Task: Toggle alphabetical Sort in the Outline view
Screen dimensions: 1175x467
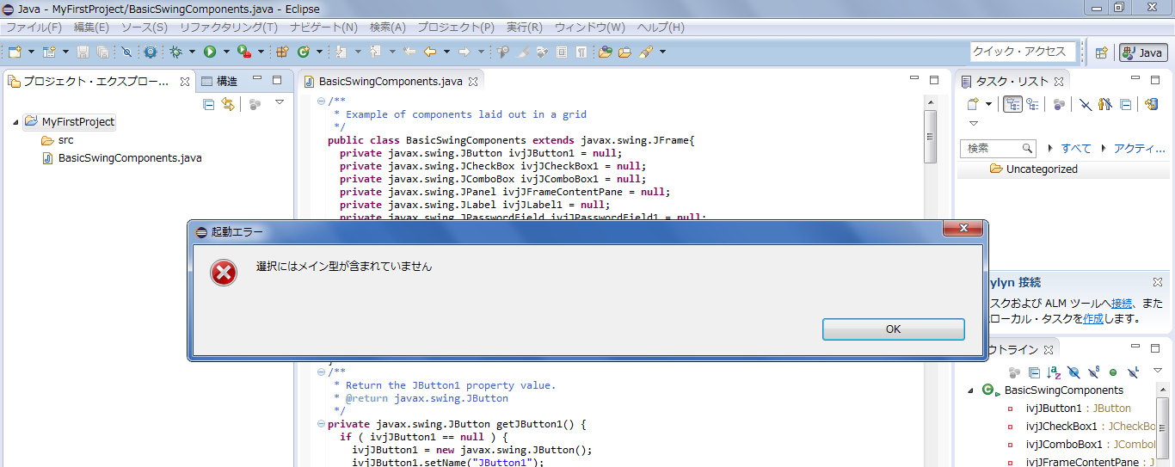Action: (1054, 372)
